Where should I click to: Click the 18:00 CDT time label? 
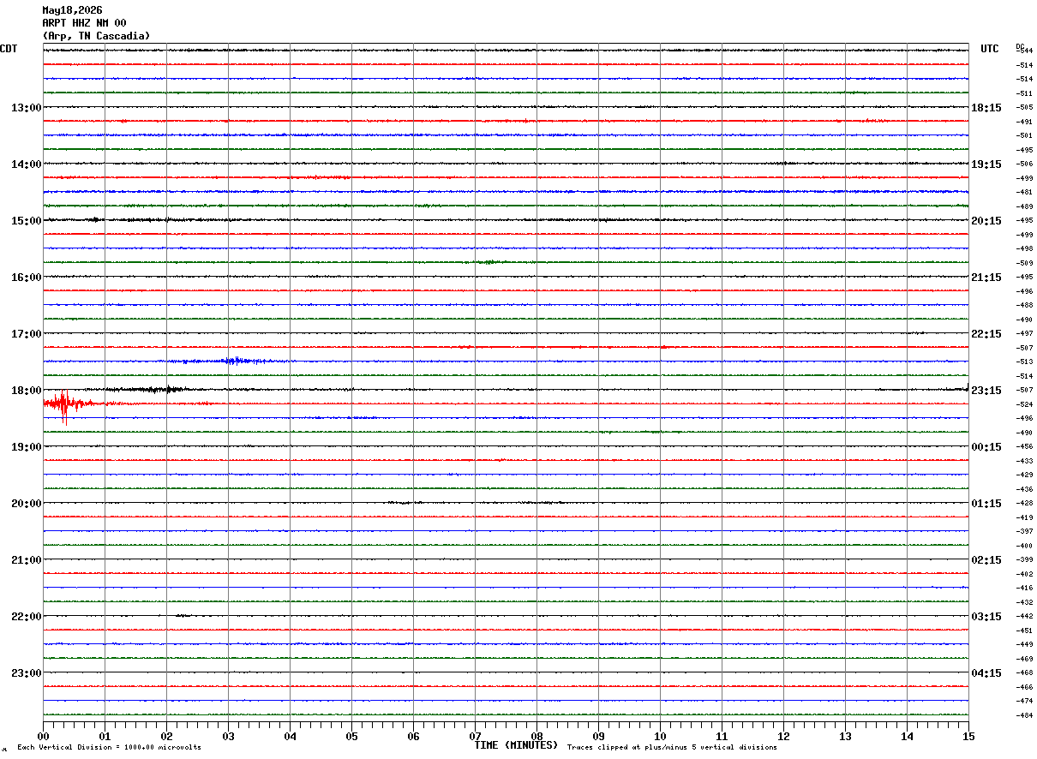point(26,391)
